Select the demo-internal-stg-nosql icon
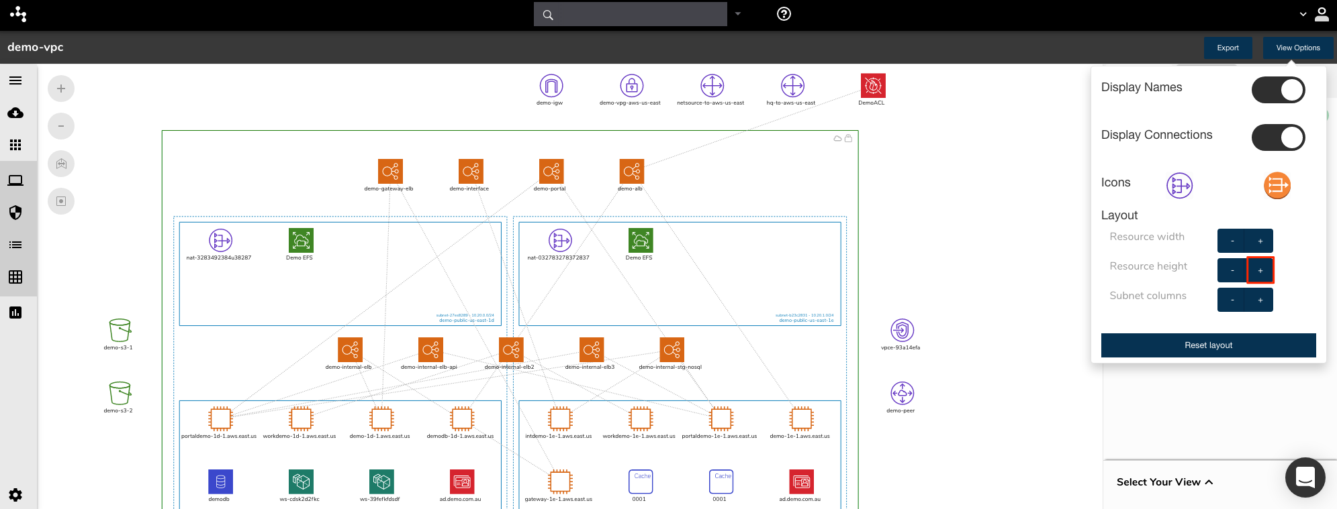 672,349
